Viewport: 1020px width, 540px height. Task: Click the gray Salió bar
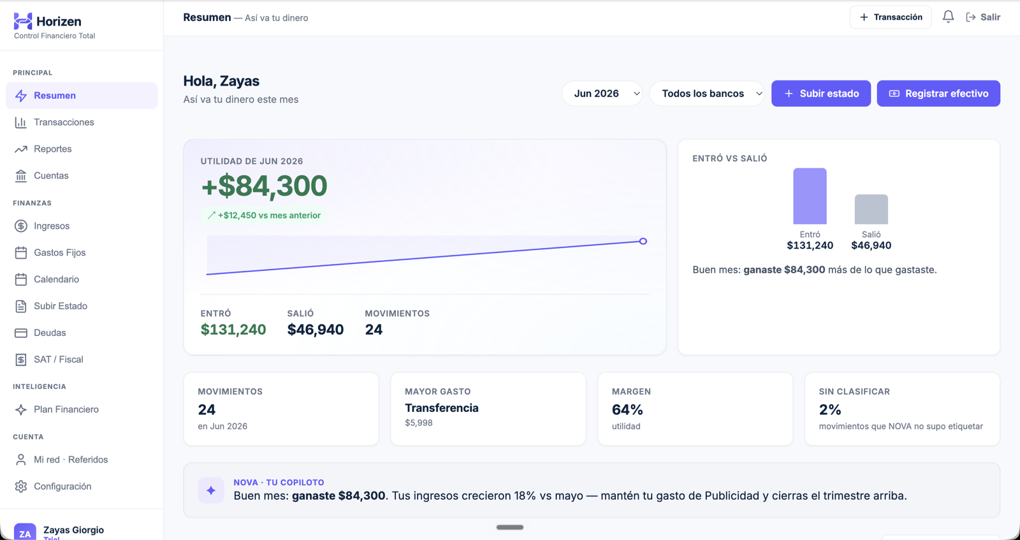(x=871, y=209)
